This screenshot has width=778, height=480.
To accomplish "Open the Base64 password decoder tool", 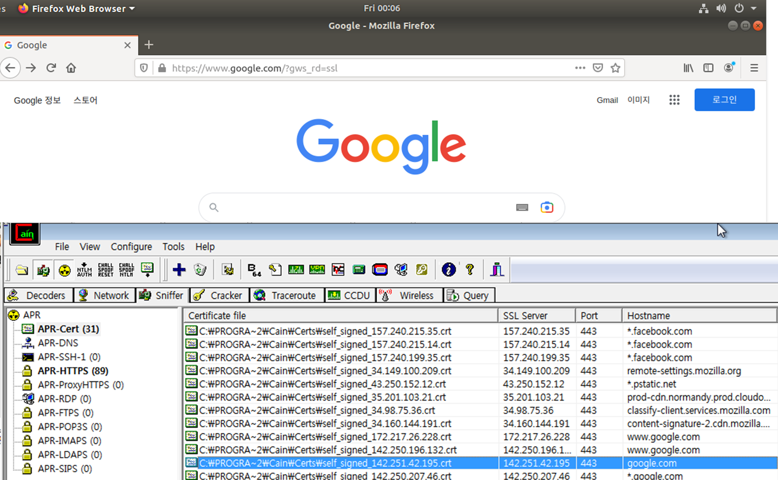I will (254, 270).
